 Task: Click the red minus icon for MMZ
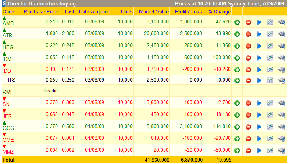tap(248, 151)
